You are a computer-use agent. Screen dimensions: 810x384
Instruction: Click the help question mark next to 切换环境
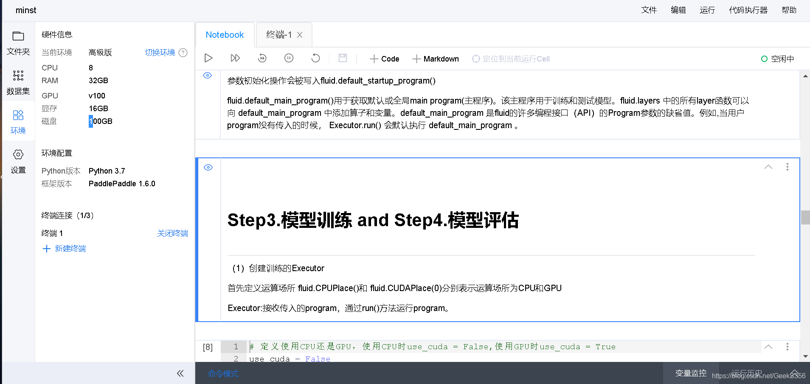pyautogui.click(x=183, y=53)
